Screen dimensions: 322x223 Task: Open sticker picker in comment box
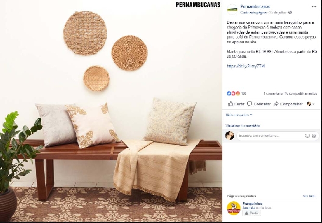pyautogui.click(x=314, y=135)
